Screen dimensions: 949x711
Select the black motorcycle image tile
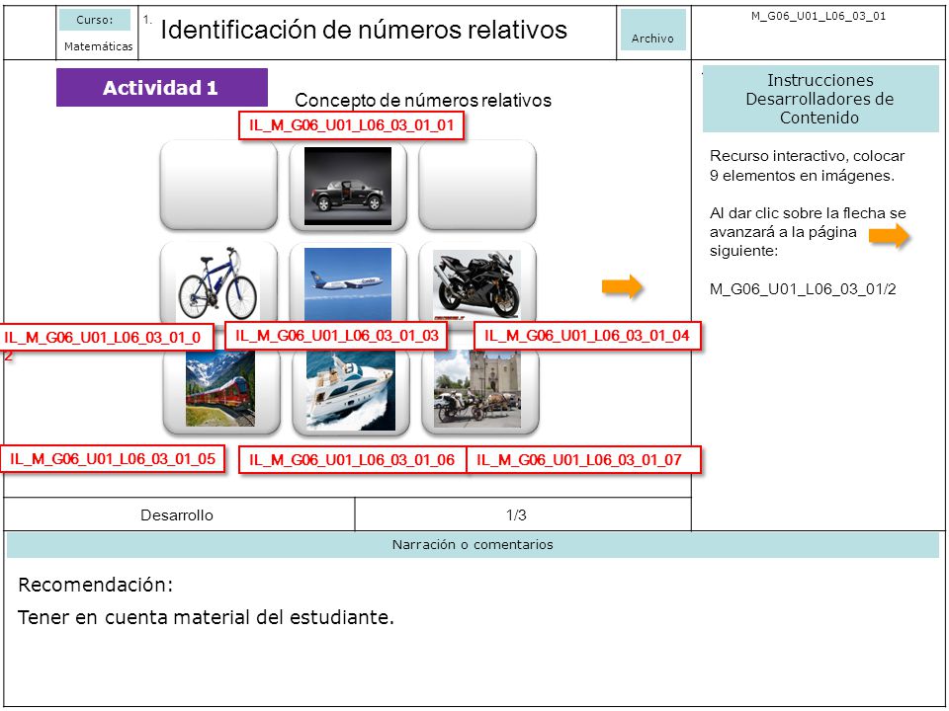coord(476,283)
